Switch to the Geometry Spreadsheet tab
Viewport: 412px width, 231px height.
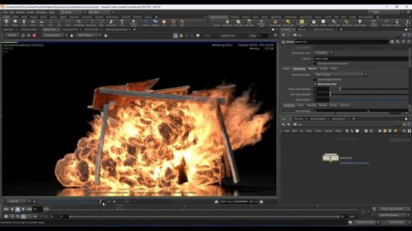tap(117, 30)
